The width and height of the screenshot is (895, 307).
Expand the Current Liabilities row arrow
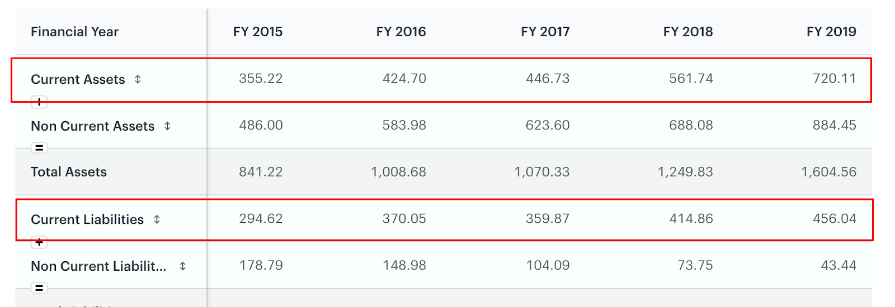(x=157, y=219)
